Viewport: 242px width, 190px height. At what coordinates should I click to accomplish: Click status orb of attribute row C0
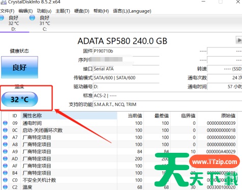coord(5,180)
